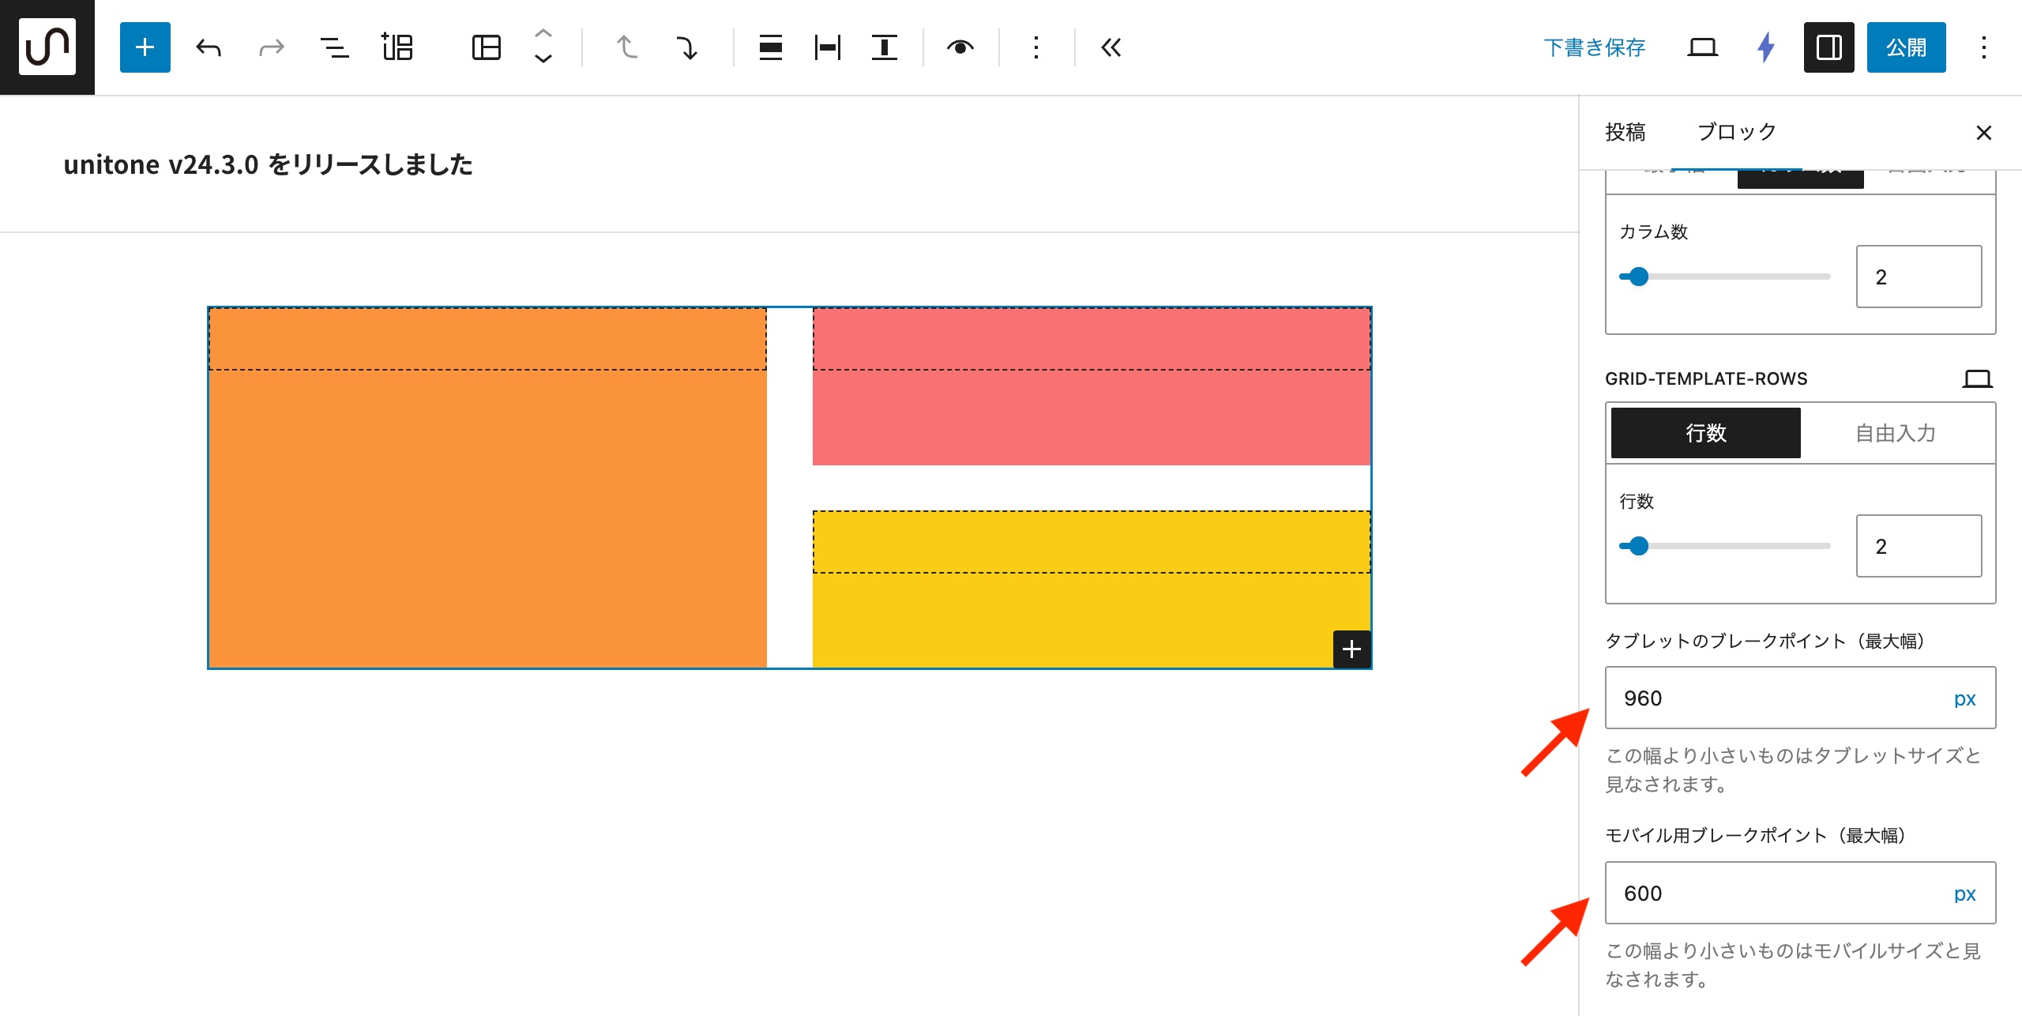Switch to the 投稿 tab
The height and width of the screenshot is (1016, 2022).
click(x=1625, y=132)
